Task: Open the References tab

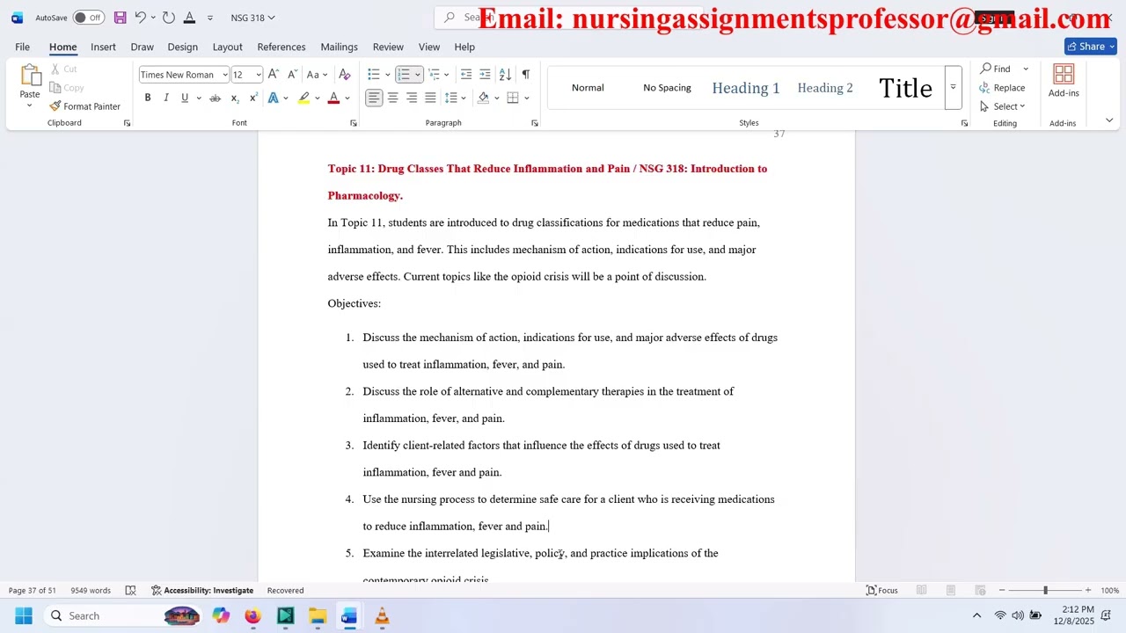Action: coord(281,47)
